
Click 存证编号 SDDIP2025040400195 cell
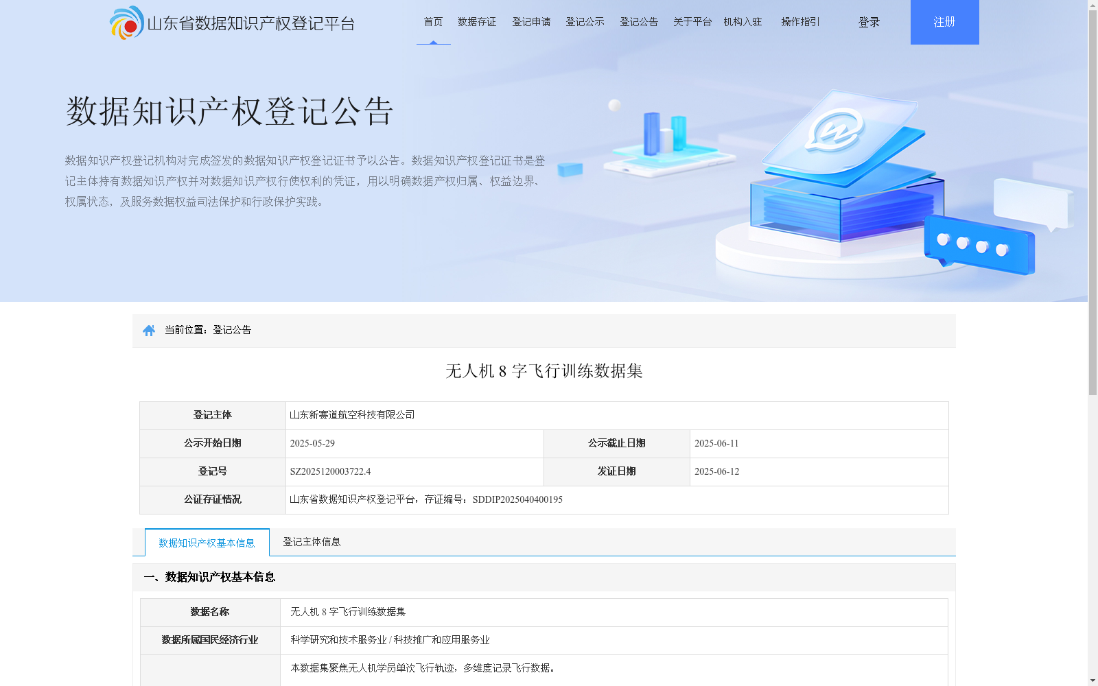click(617, 500)
